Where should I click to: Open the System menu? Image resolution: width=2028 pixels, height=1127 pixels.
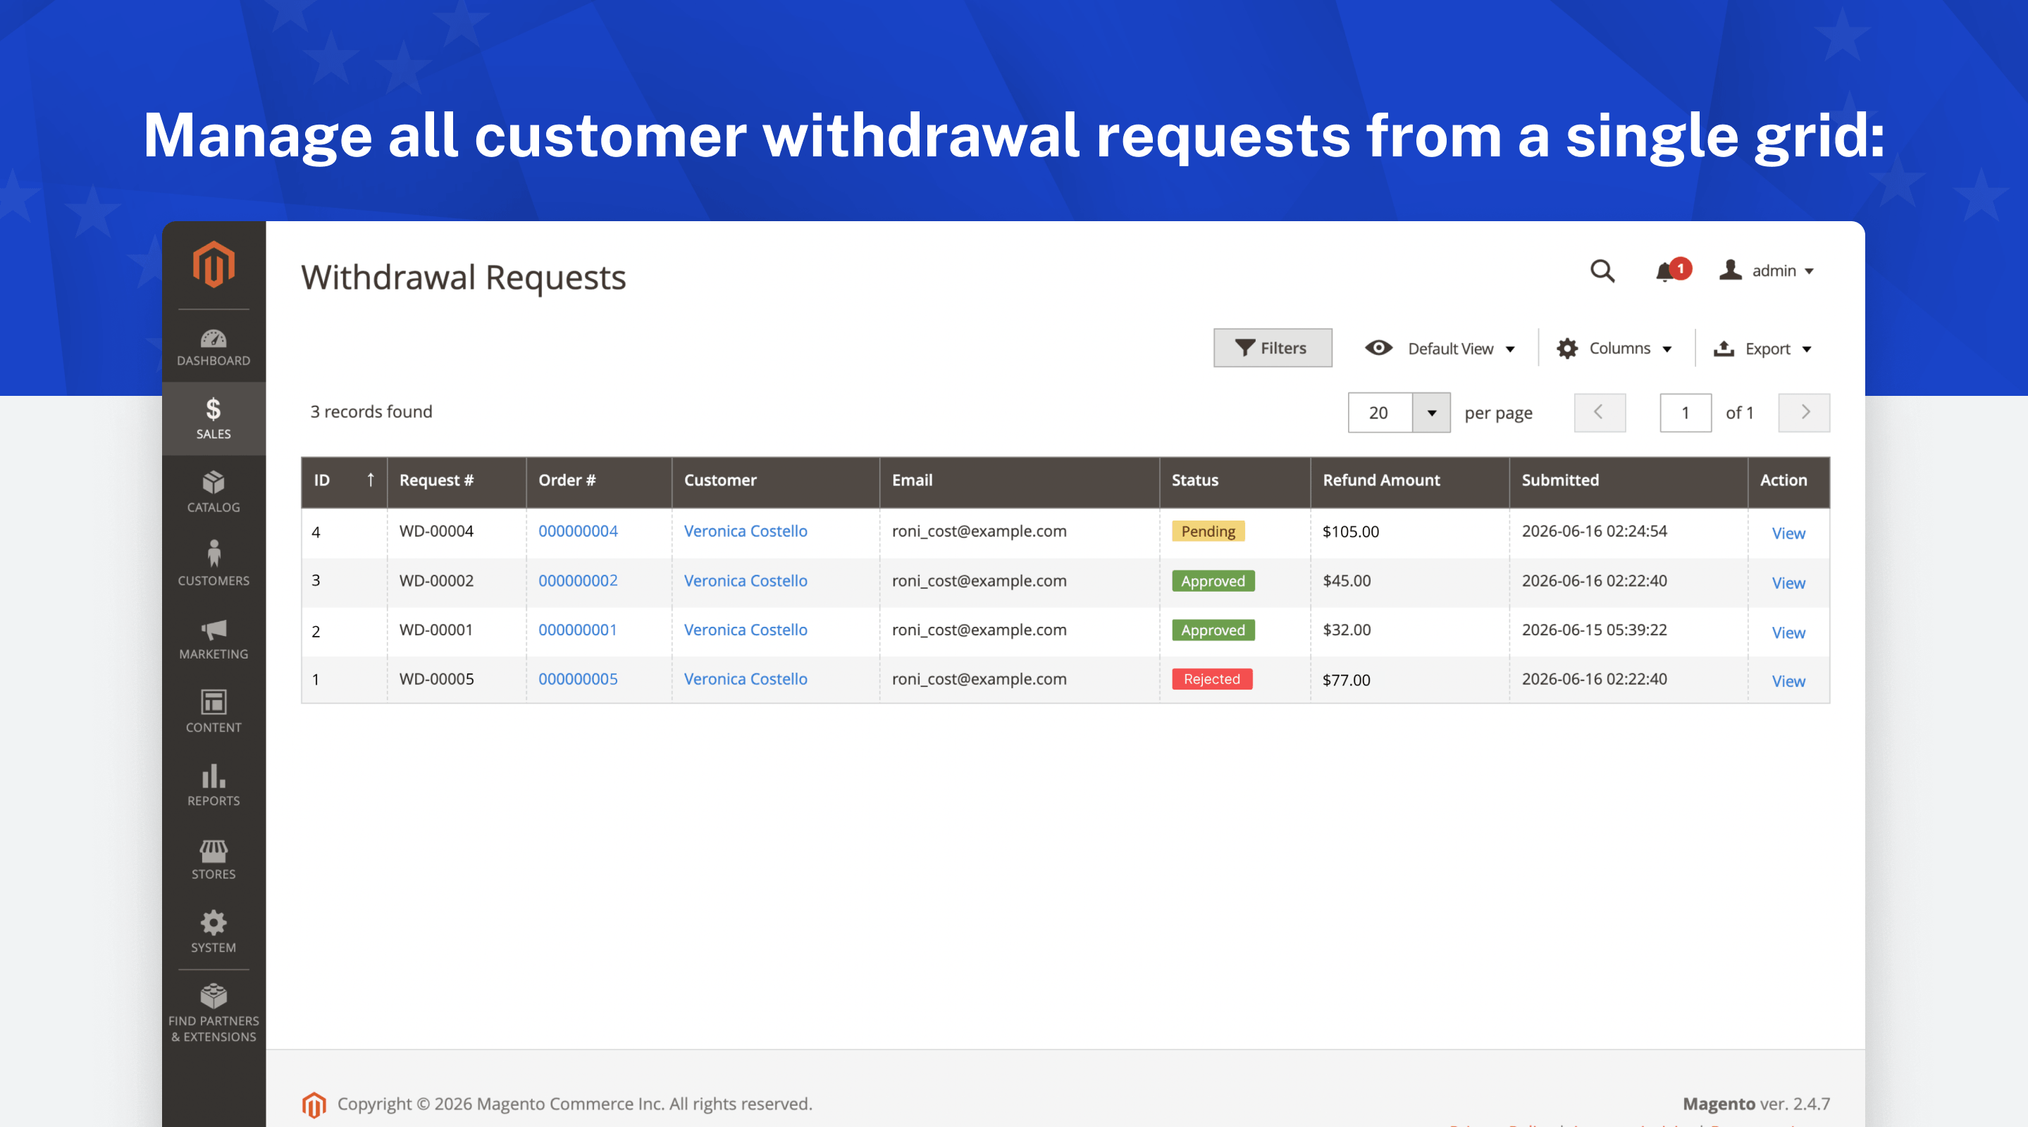[214, 931]
